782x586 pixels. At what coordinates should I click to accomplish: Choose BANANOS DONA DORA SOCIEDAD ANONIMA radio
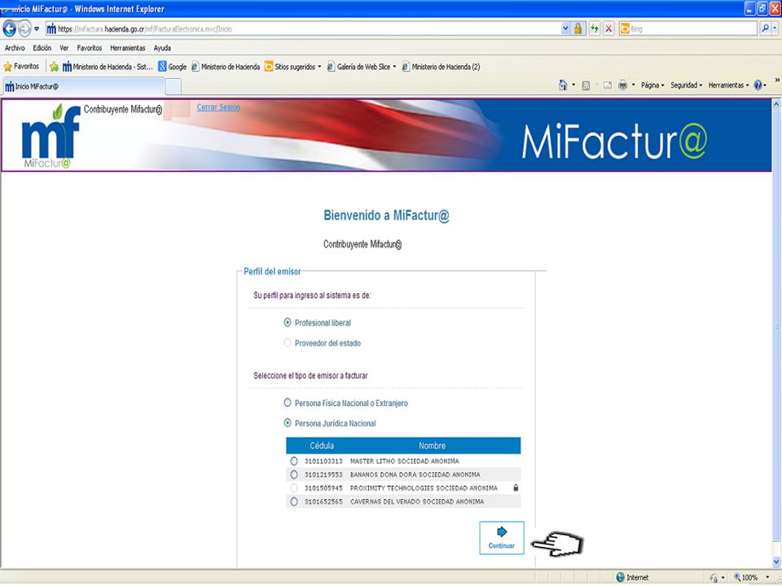click(x=294, y=474)
